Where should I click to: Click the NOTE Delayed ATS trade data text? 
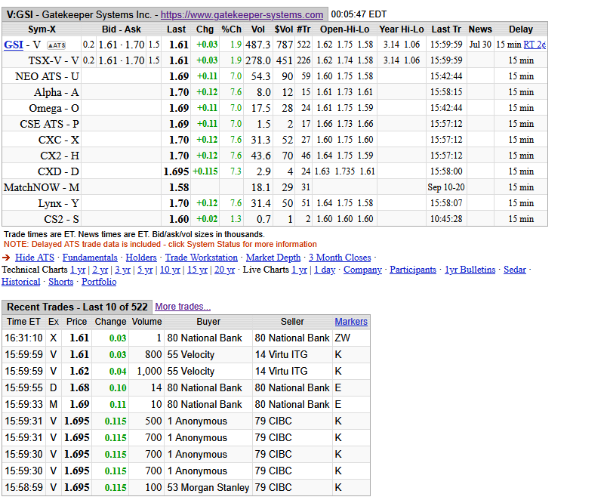coord(160,245)
